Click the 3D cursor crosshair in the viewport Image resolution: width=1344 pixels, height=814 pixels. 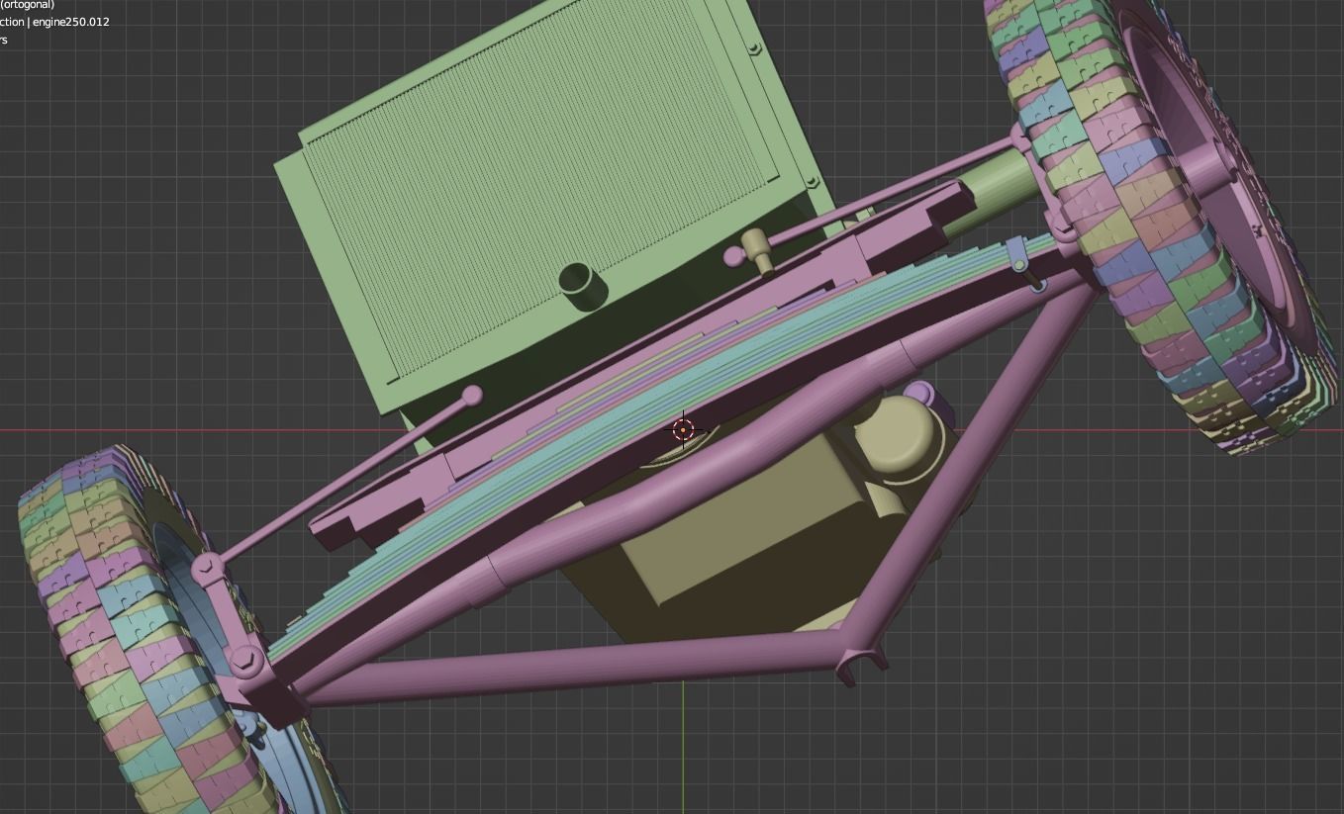[x=683, y=430]
